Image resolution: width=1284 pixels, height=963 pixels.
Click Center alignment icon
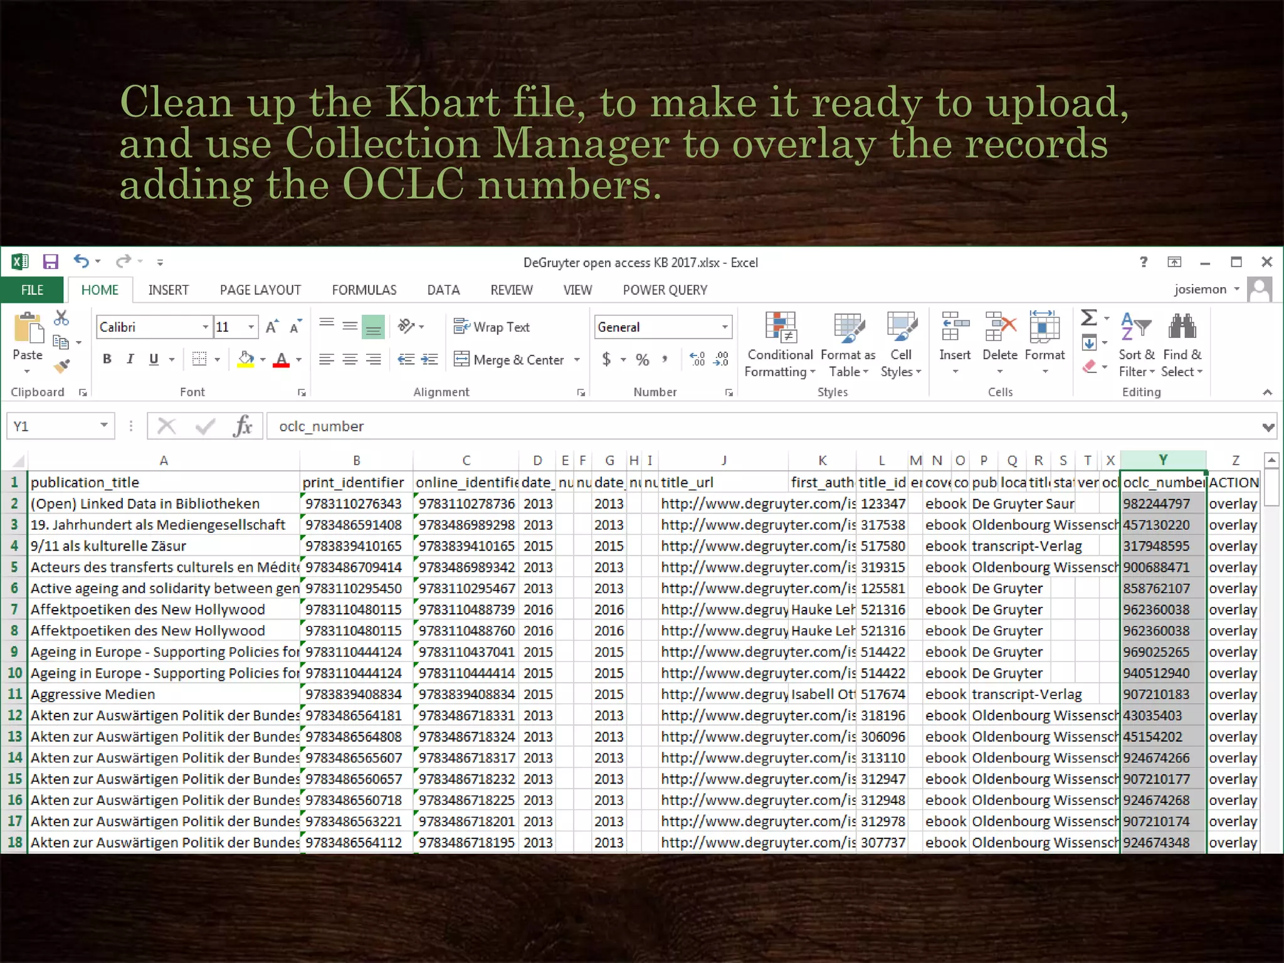click(350, 359)
